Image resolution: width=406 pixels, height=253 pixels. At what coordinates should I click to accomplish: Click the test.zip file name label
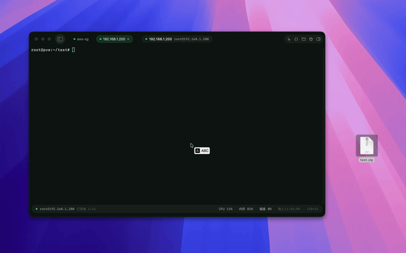click(x=367, y=160)
